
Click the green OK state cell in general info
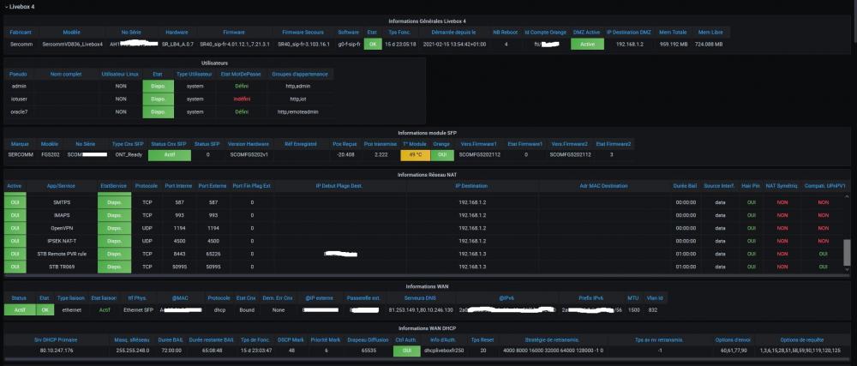click(372, 44)
